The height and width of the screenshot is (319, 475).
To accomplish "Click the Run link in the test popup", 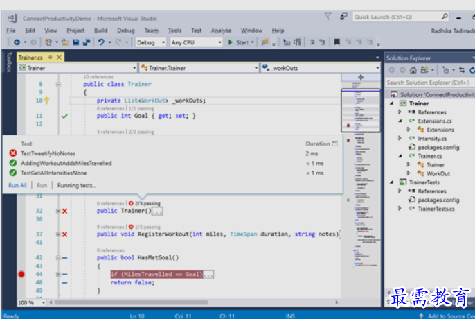I will pyautogui.click(x=42, y=185).
